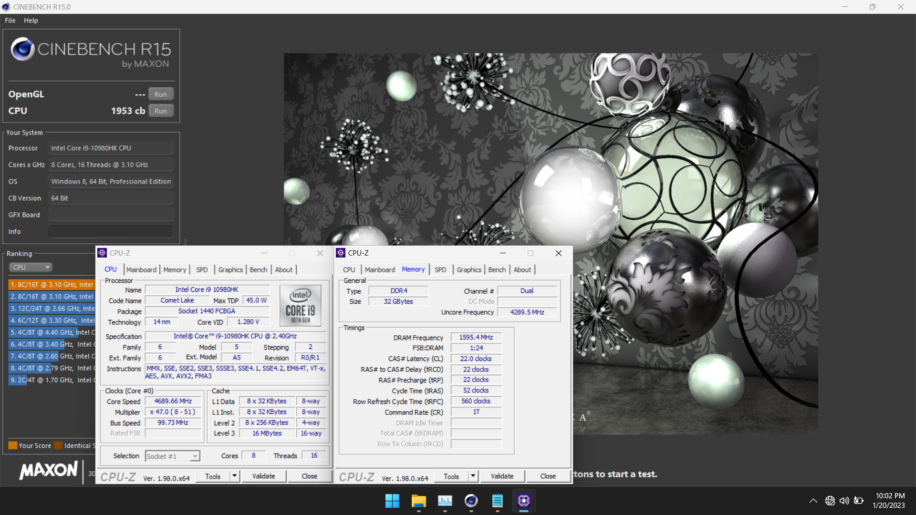Click Validate in left CPU-Z window

click(263, 476)
